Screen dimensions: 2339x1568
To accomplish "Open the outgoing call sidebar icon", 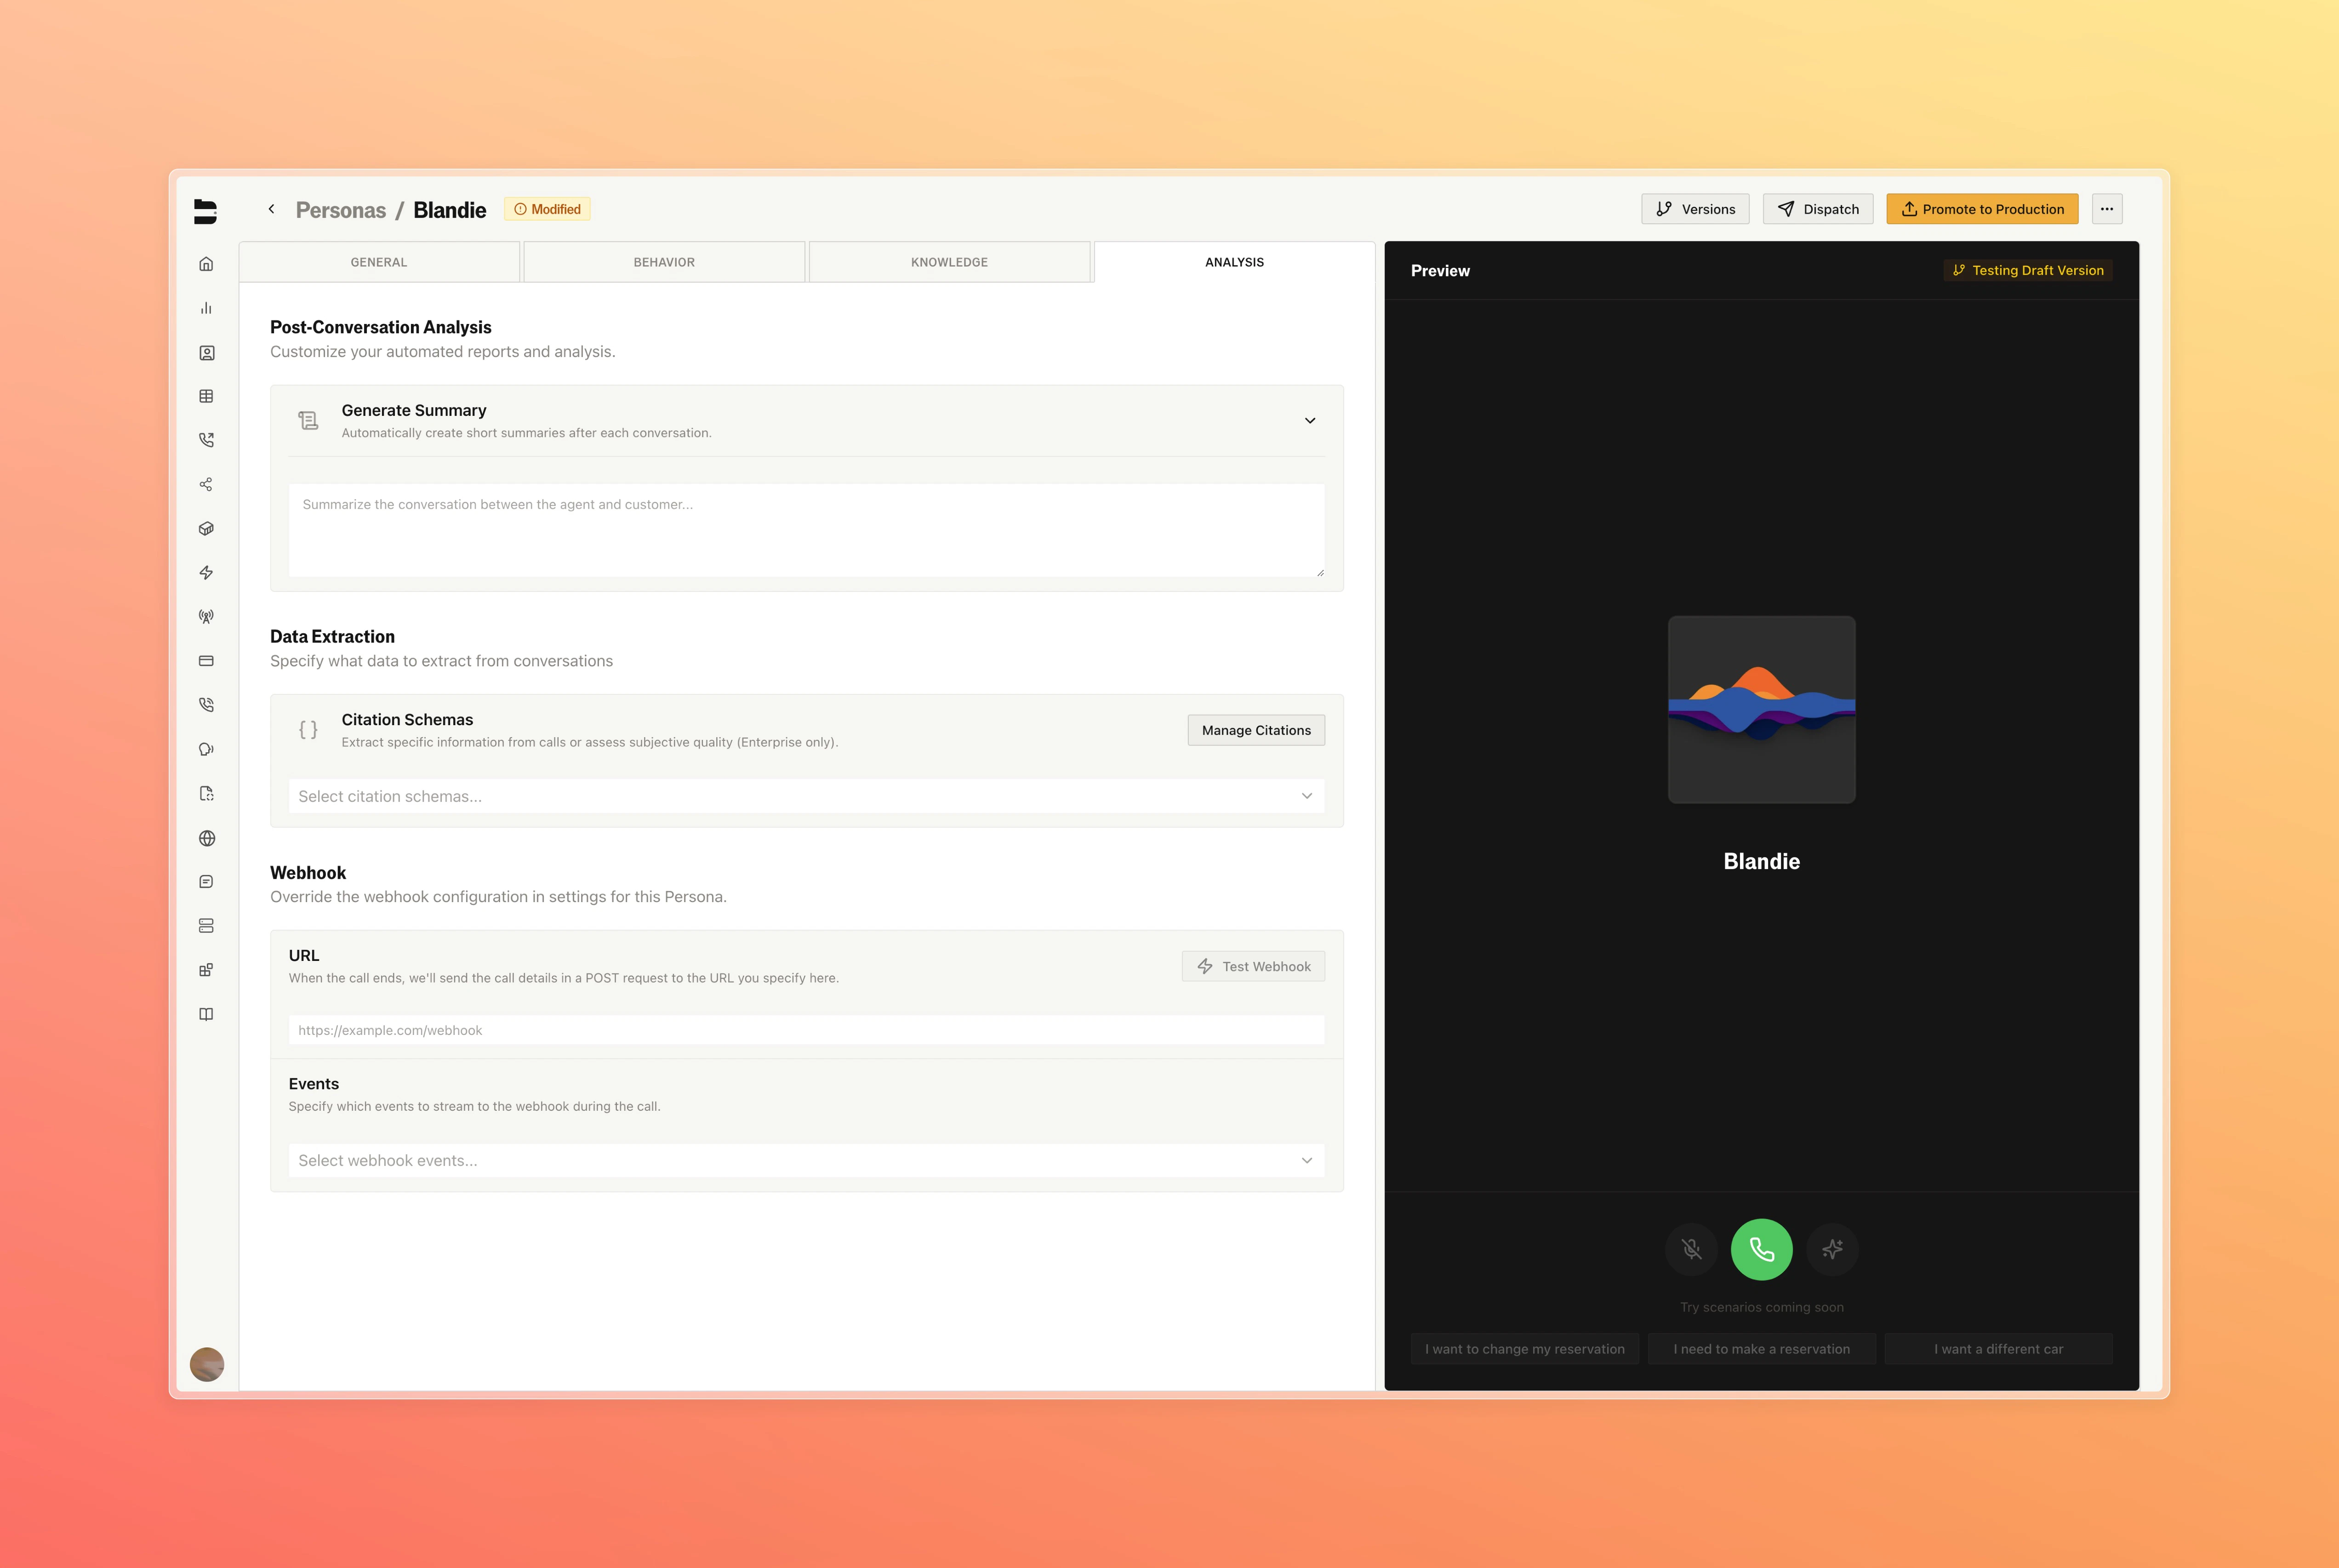I will point(206,440).
